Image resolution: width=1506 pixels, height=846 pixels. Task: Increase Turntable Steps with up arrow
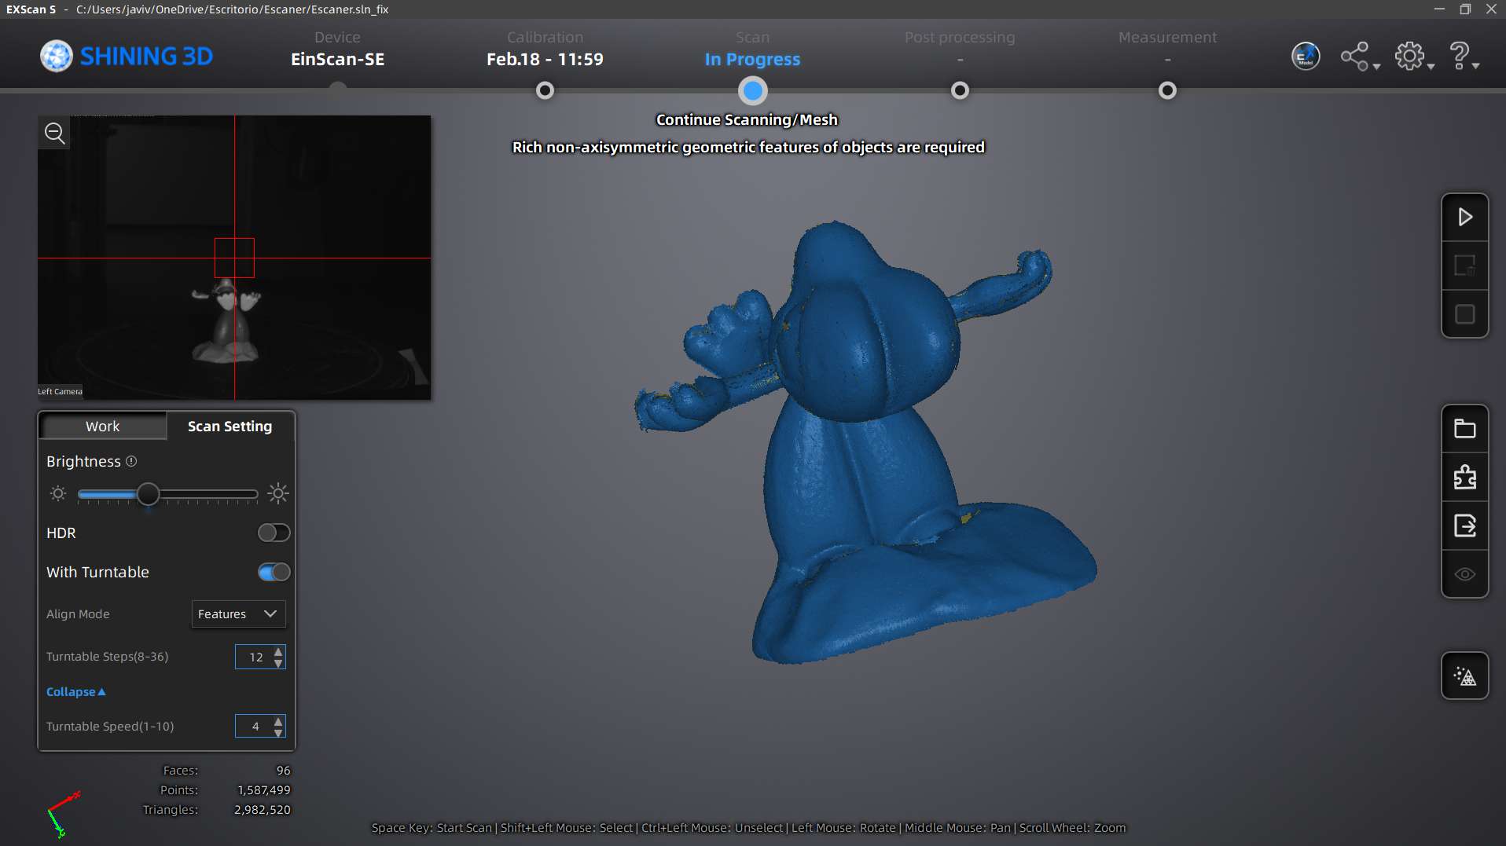point(278,651)
